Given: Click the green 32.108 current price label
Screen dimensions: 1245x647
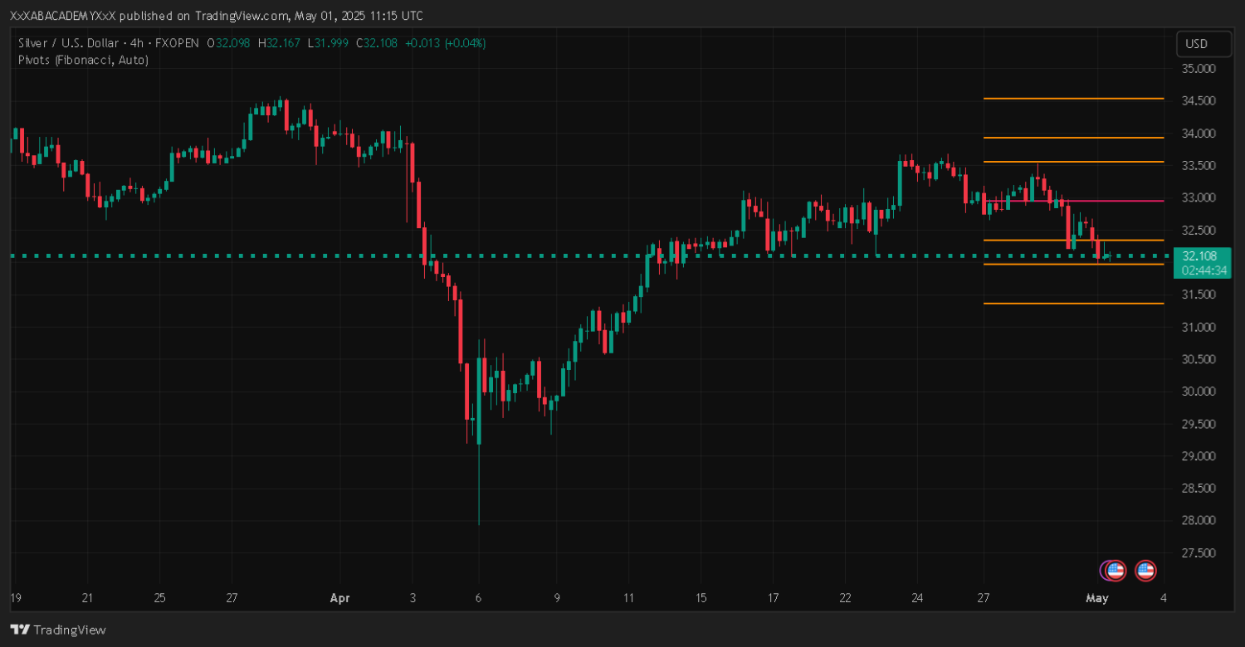Looking at the screenshot, I should tap(1201, 256).
